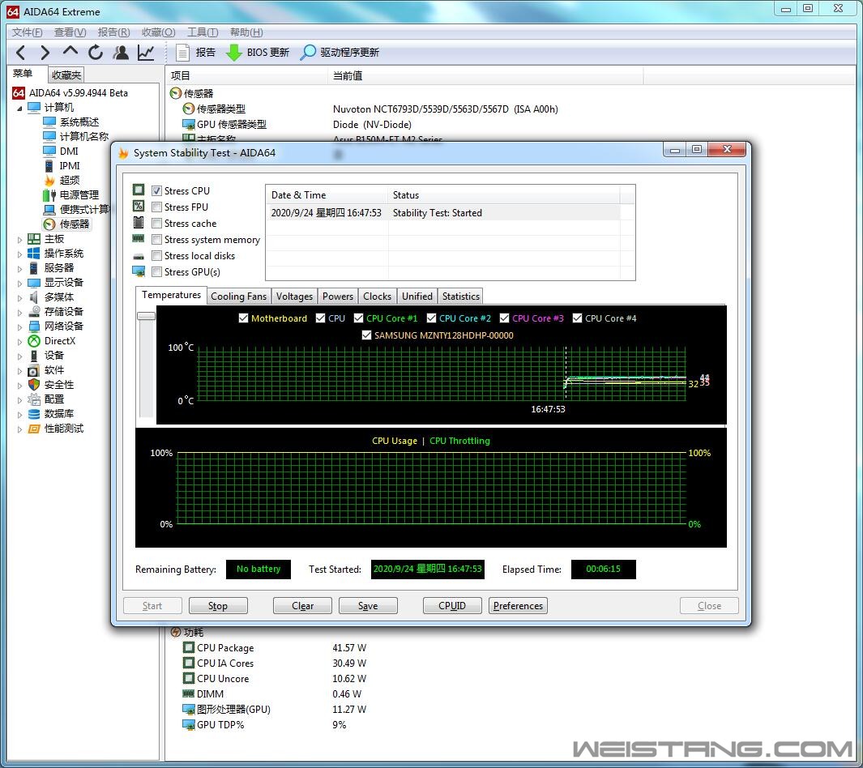
Task: Click the forward navigation arrow in toolbar
Action: tap(45, 53)
